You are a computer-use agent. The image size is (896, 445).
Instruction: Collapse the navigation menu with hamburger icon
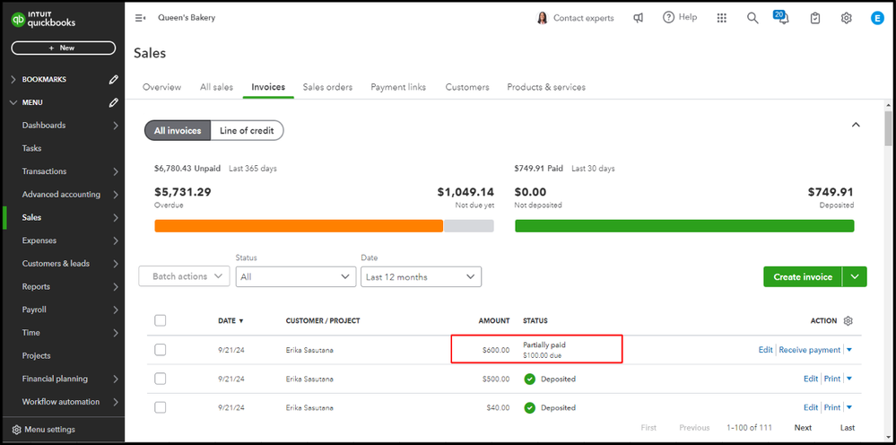(x=140, y=18)
